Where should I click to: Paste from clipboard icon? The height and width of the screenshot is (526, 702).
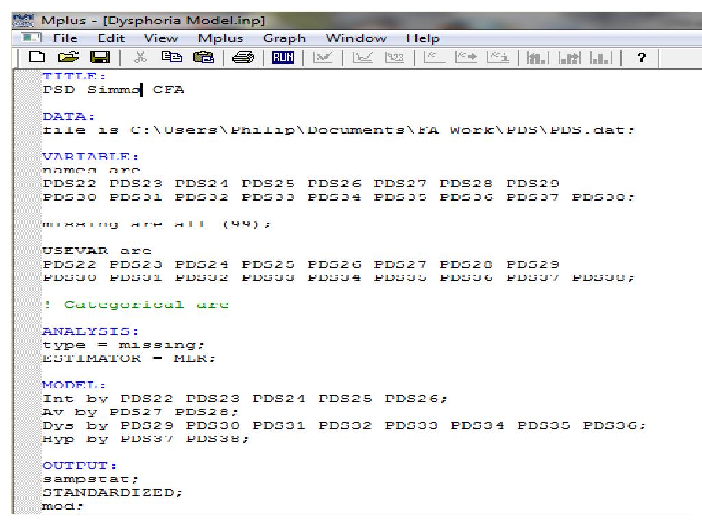coord(203,58)
